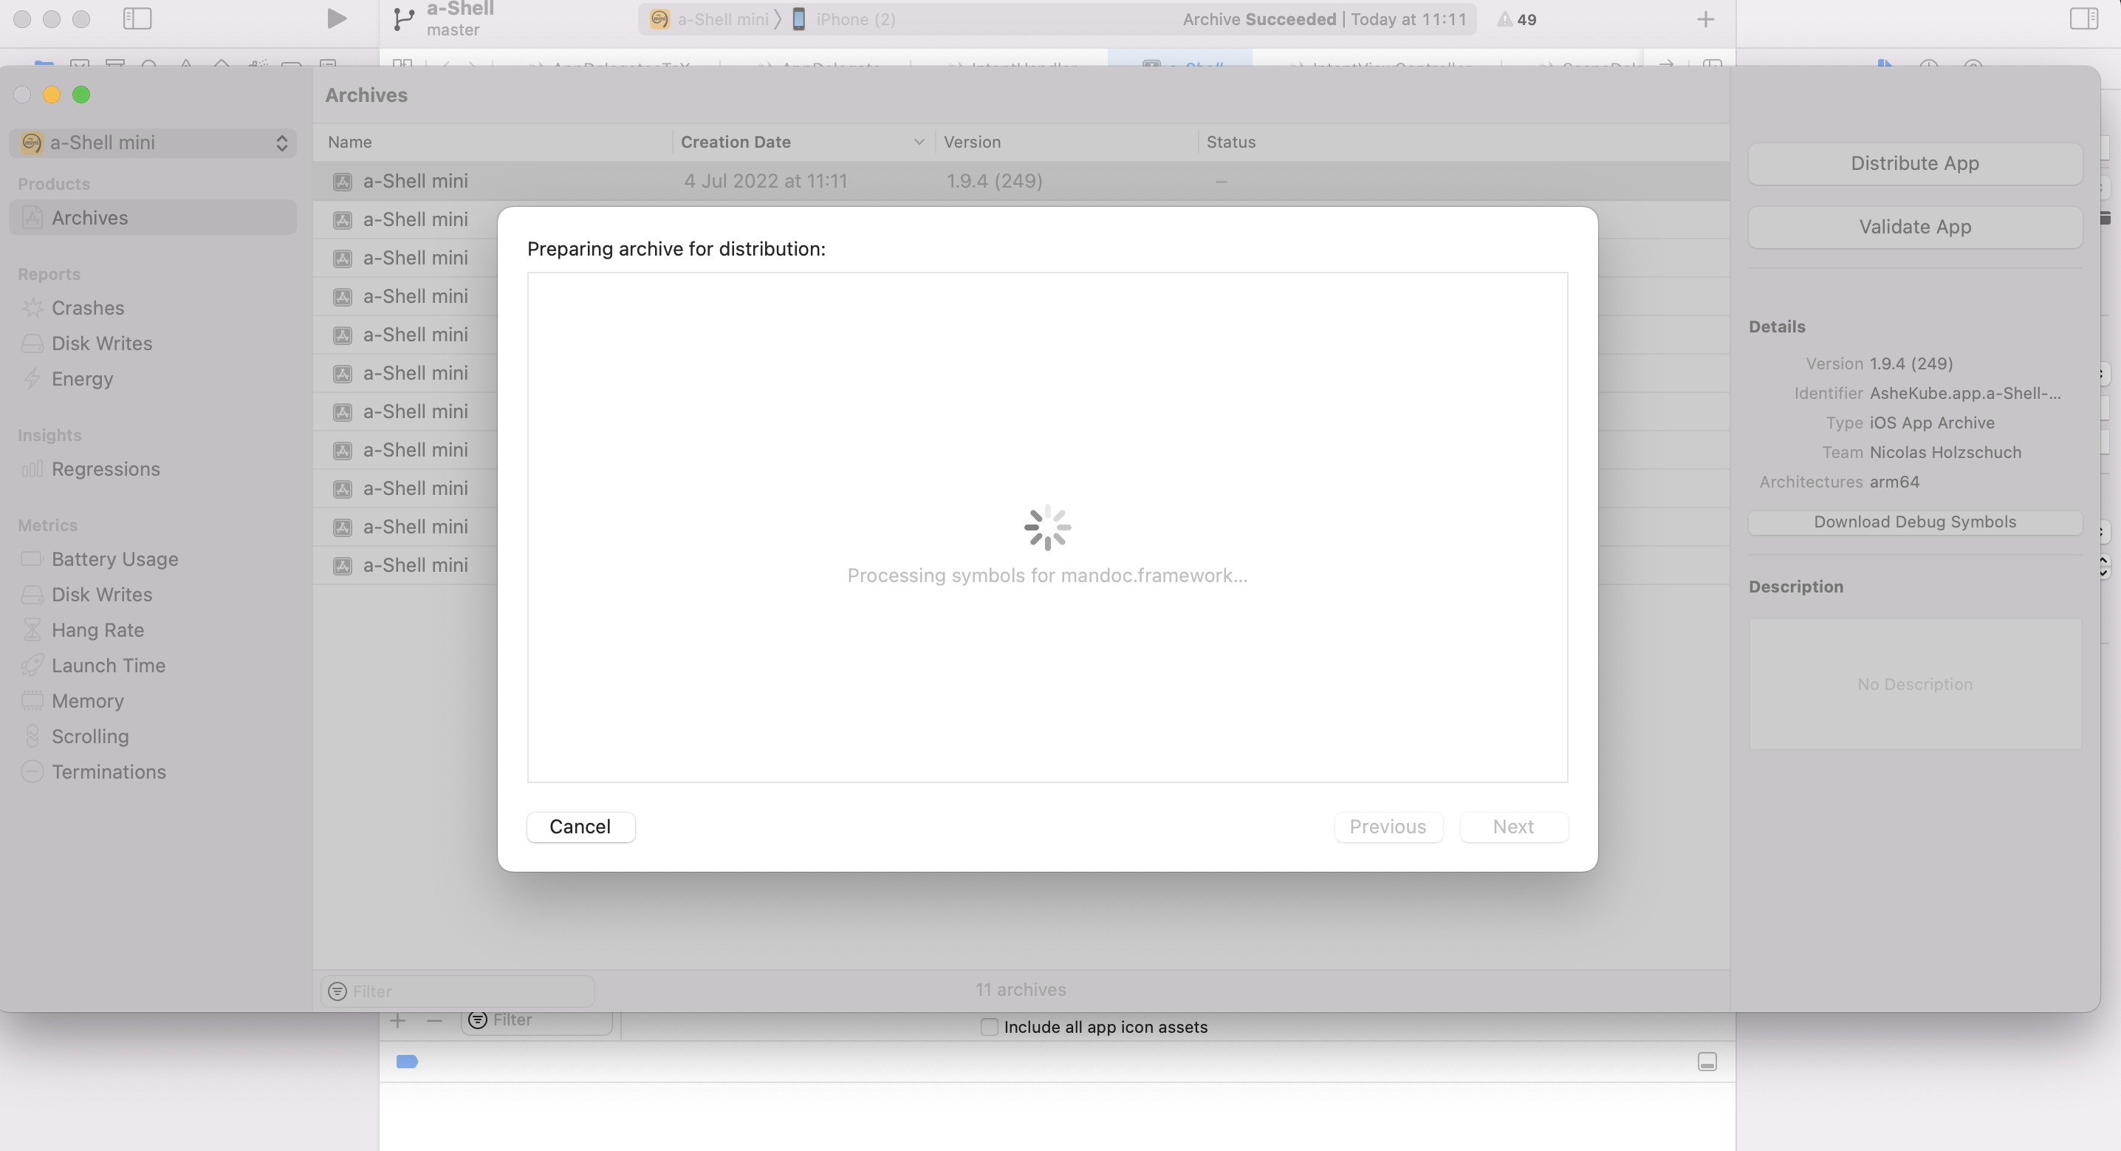The width and height of the screenshot is (2121, 1151).
Task: Select archive dated 4 Jul 2022
Action: click(x=1021, y=180)
